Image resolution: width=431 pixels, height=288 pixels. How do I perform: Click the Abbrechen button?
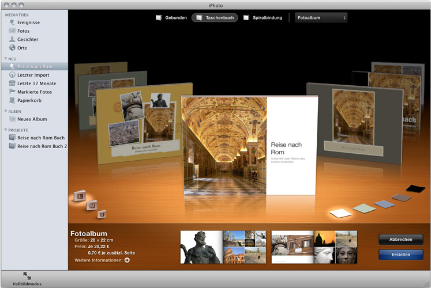400,240
